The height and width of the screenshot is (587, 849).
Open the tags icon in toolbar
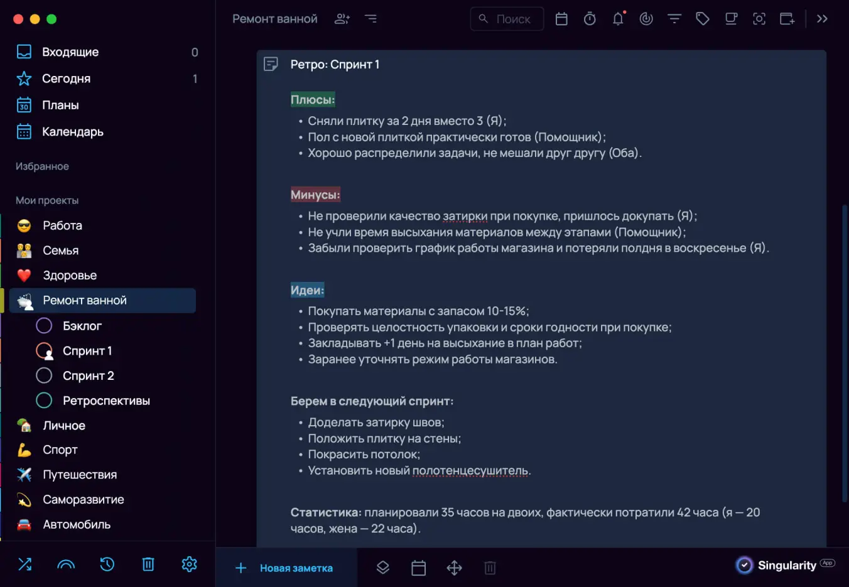[x=703, y=19]
